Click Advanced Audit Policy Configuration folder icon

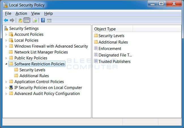(11, 93)
